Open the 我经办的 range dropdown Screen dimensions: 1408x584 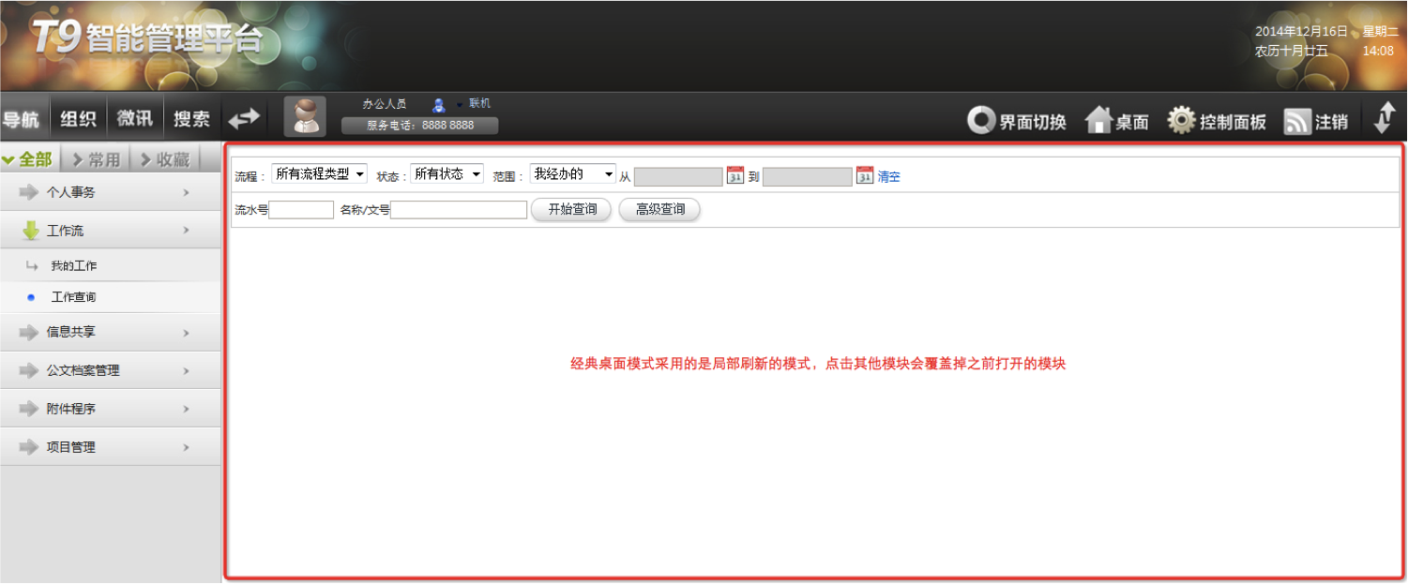(x=572, y=174)
